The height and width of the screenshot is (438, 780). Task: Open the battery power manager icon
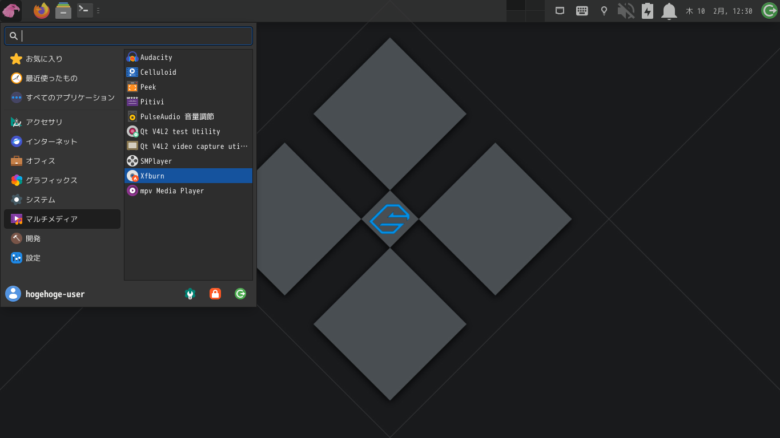[x=648, y=10]
